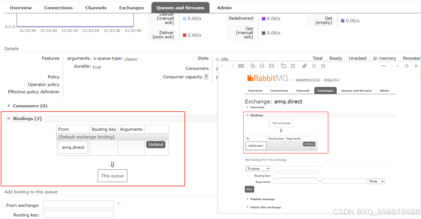Focus the To queue name input field
This screenshot has height=219, width=421.
(296, 169)
